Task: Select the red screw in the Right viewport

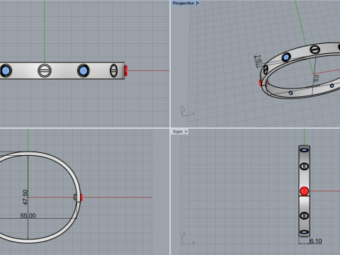Action: tap(304, 191)
